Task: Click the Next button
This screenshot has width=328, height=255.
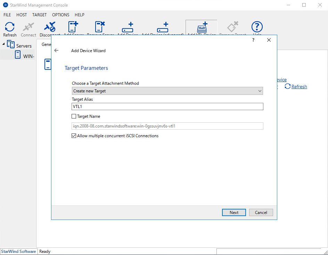Action: pos(234,213)
